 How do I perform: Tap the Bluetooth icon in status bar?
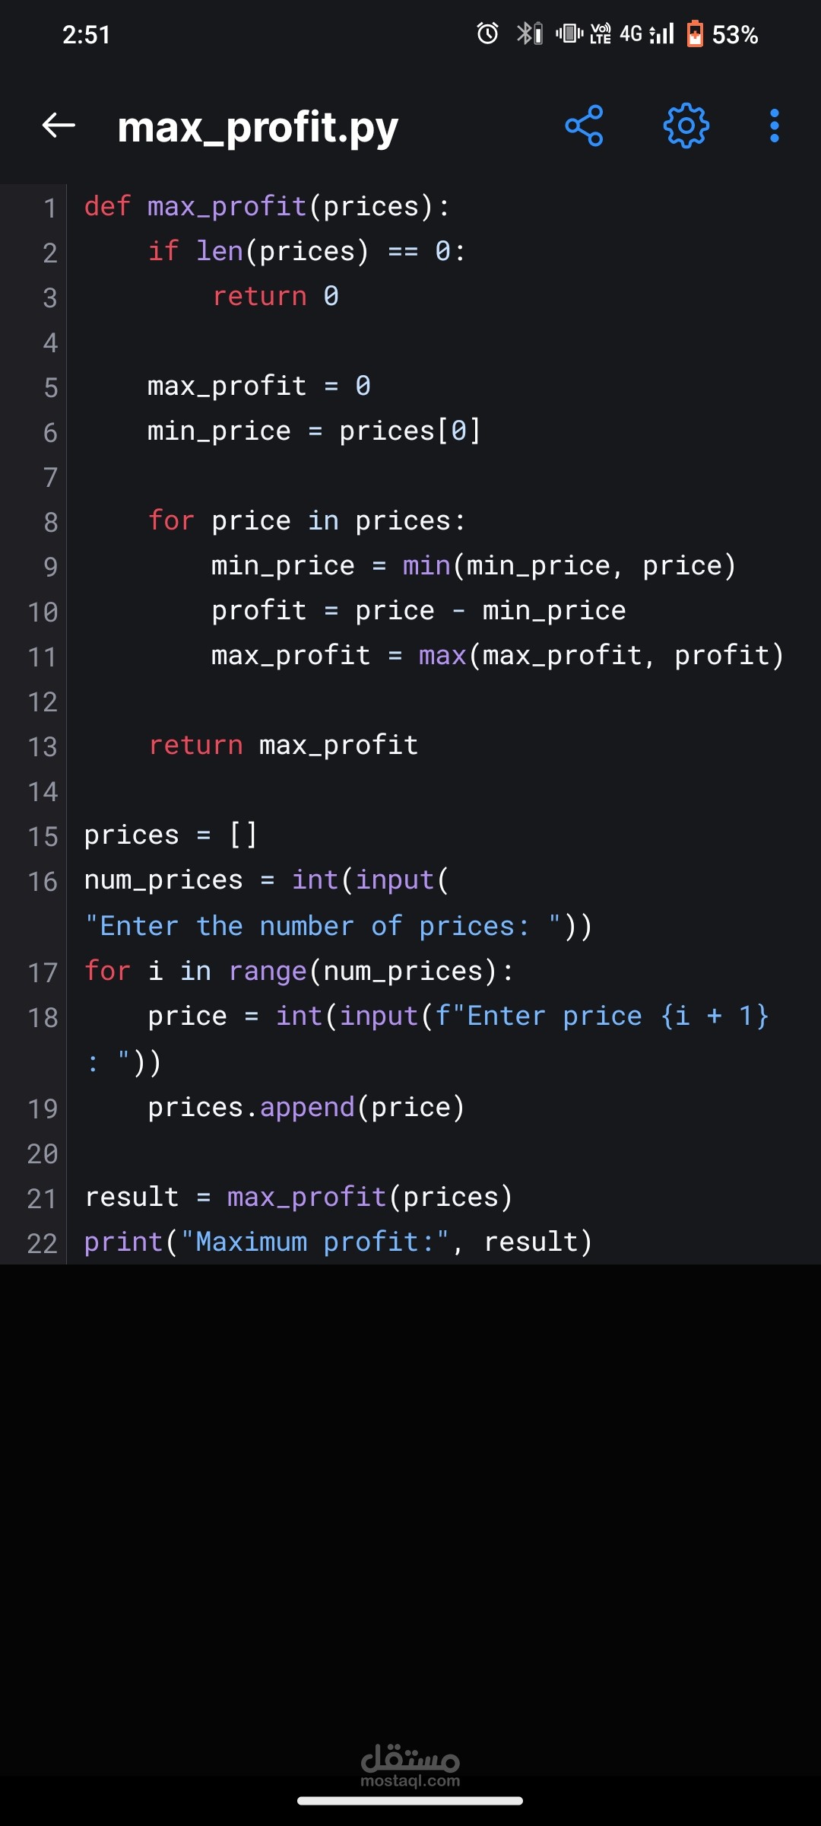(x=525, y=34)
